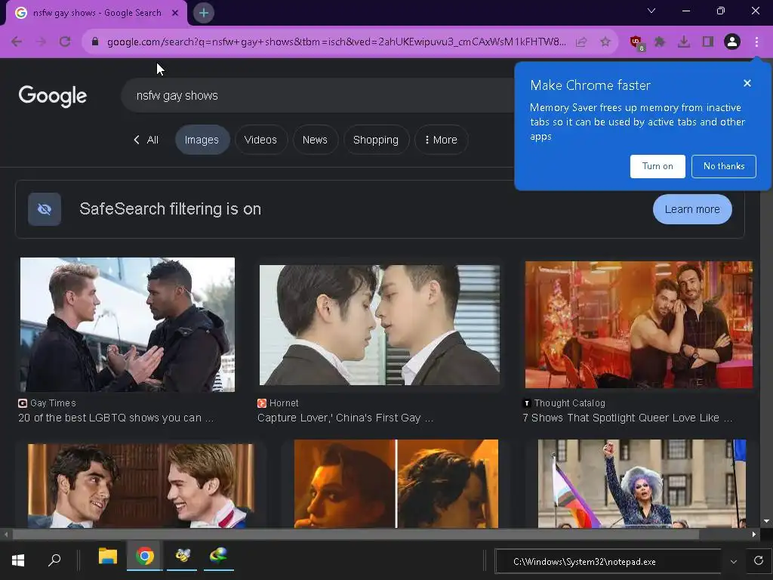This screenshot has width=773, height=580.
Task: Open thumbnail of drag queen with pride flag
Action: point(642,484)
